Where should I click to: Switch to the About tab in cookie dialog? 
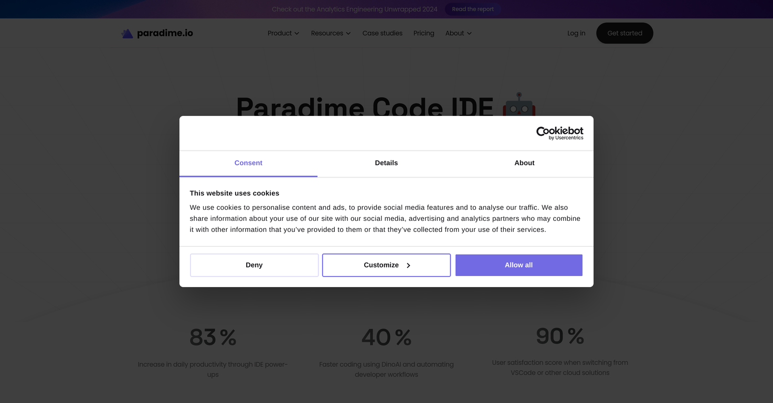point(524,163)
